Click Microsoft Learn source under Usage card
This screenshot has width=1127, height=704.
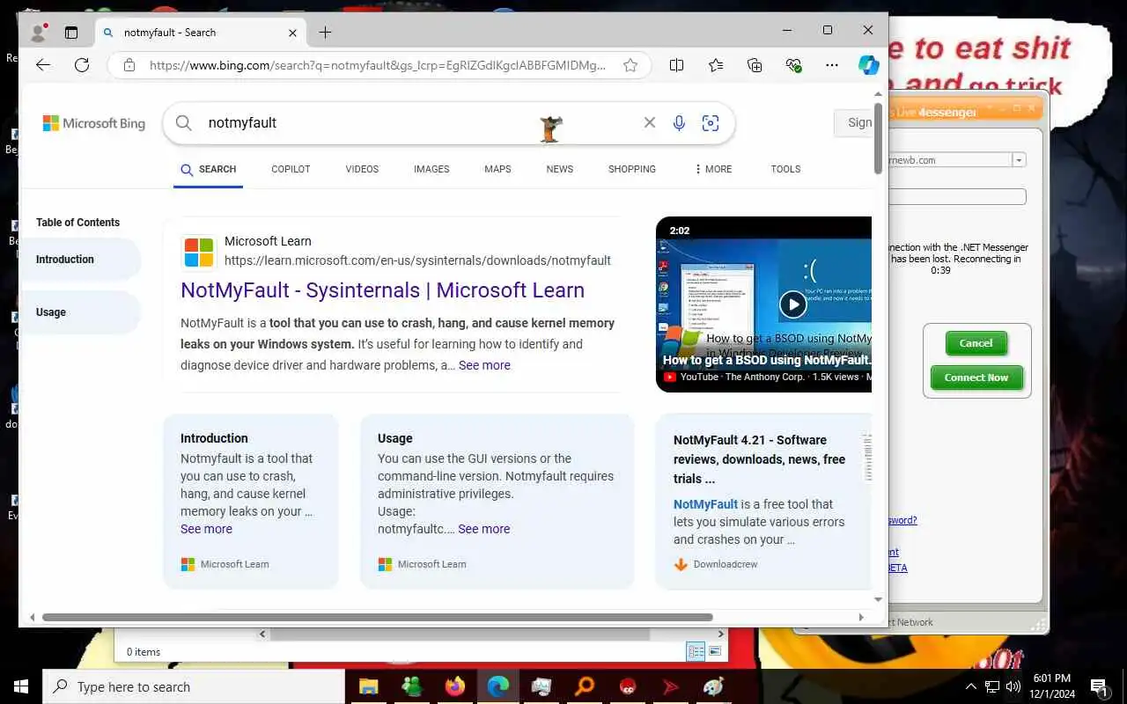pyautogui.click(x=422, y=564)
